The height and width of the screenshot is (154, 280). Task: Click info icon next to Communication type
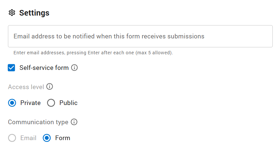click(74, 122)
